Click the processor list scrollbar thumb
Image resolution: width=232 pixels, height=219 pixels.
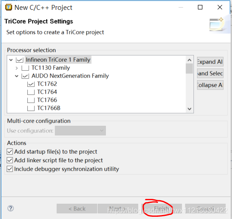tap(189, 69)
